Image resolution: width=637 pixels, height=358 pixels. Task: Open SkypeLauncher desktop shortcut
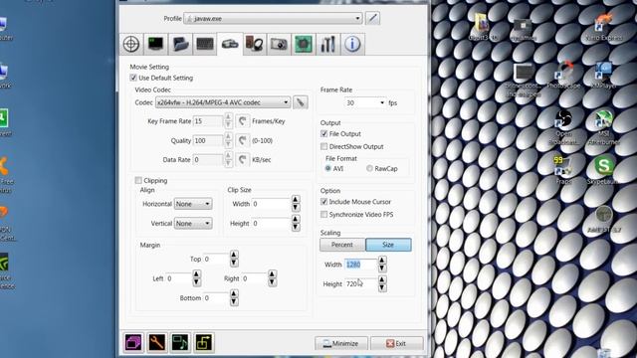[x=604, y=170]
